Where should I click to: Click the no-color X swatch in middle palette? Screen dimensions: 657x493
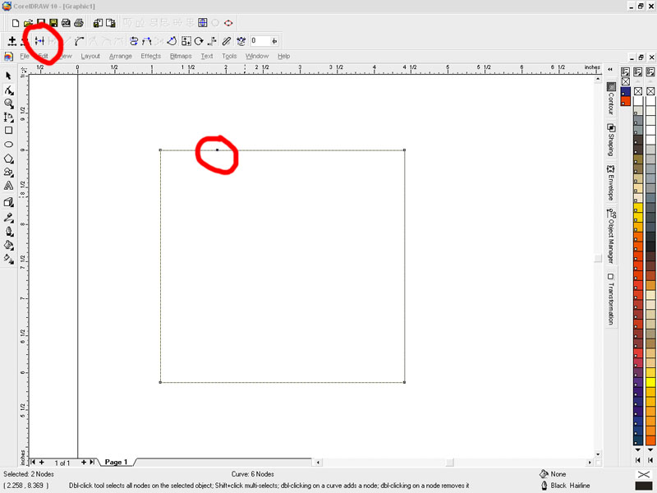pyautogui.click(x=638, y=91)
